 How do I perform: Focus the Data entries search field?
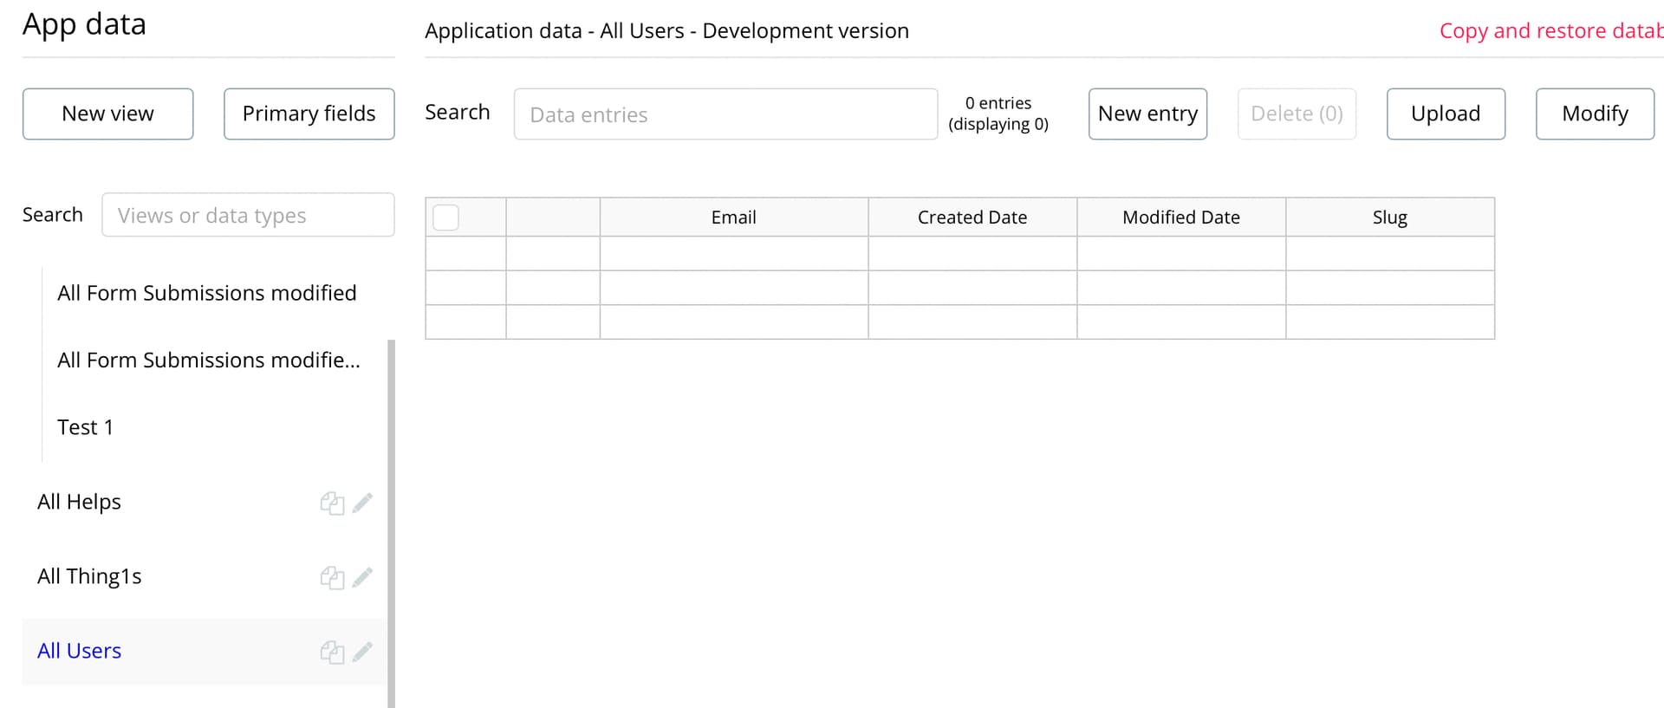(725, 114)
